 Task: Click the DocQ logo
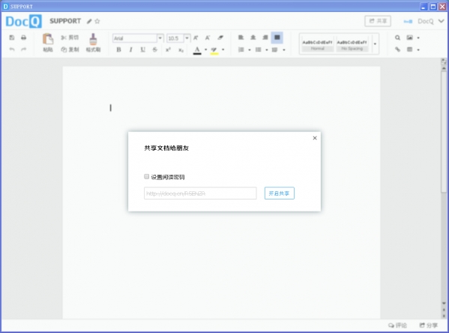23,21
